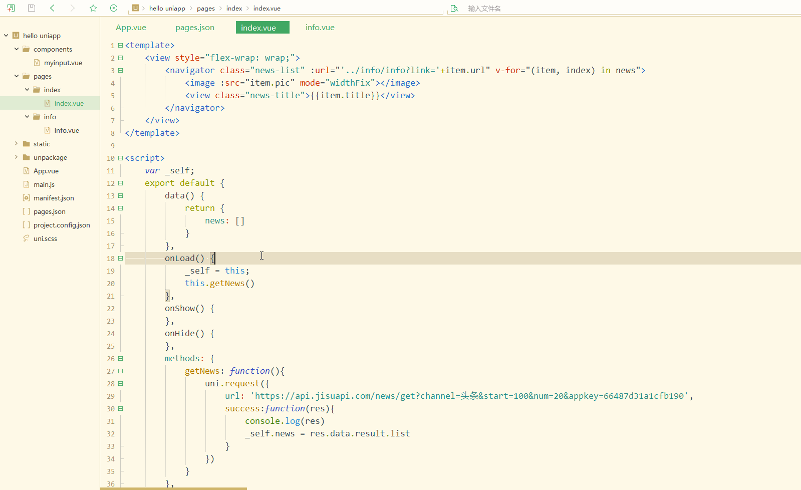The width and height of the screenshot is (801, 490).
Task: Switch to the pages.json tab
Action: click(195, 28)
